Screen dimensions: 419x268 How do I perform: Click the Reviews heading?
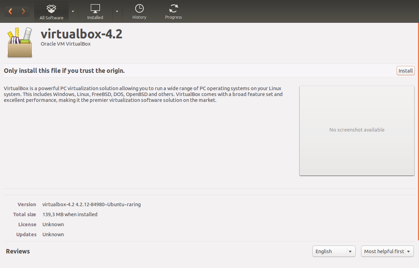point(18,251)
